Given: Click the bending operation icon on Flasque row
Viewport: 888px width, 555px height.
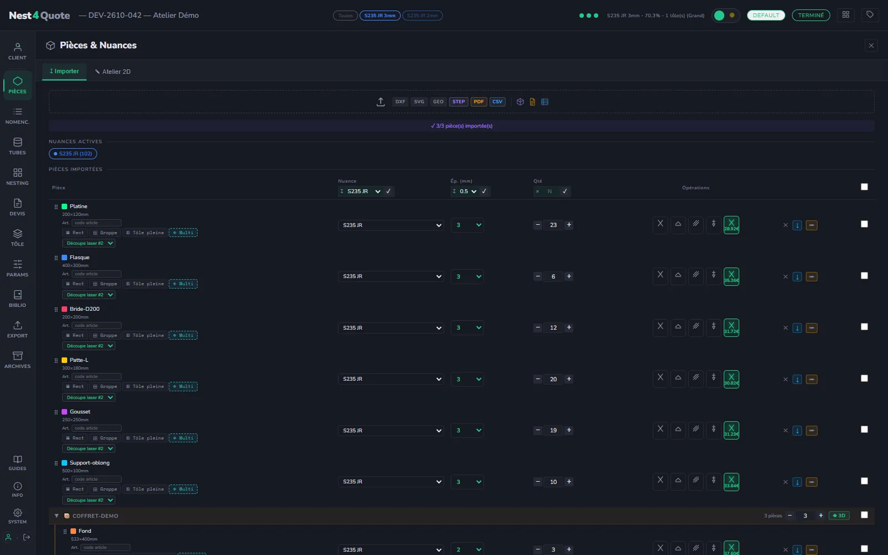Looking at the screenshot, I should coord(678,276).
